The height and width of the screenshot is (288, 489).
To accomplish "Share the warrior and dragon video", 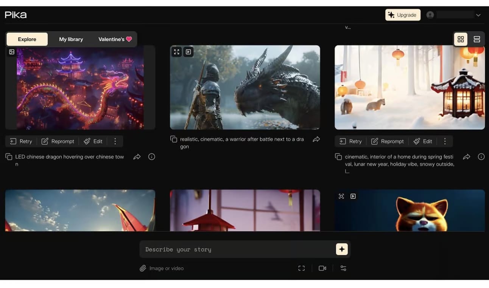I will [316, 139].
